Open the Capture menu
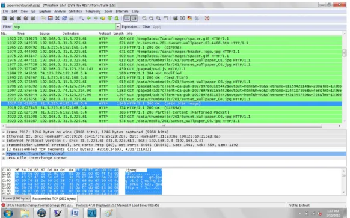Screen dimensions: 350x218 (x=45, y=11)
